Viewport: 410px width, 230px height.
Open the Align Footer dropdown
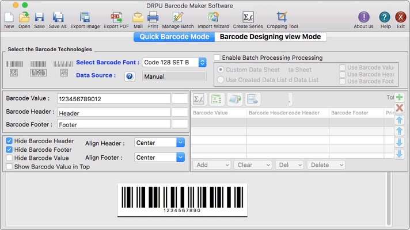160,157
